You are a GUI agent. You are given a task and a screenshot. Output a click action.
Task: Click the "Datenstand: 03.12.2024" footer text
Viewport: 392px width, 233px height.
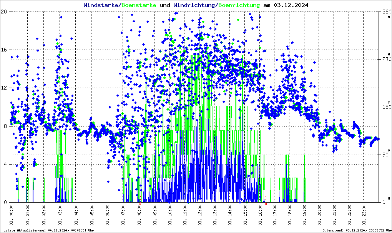pos(344,230)
